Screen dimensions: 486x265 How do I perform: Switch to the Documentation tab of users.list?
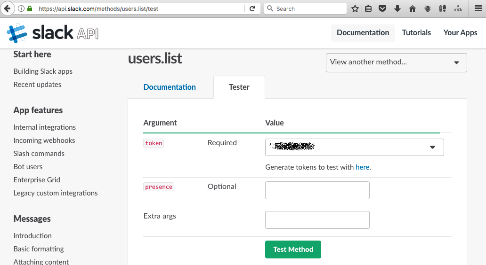pos(170,87)
